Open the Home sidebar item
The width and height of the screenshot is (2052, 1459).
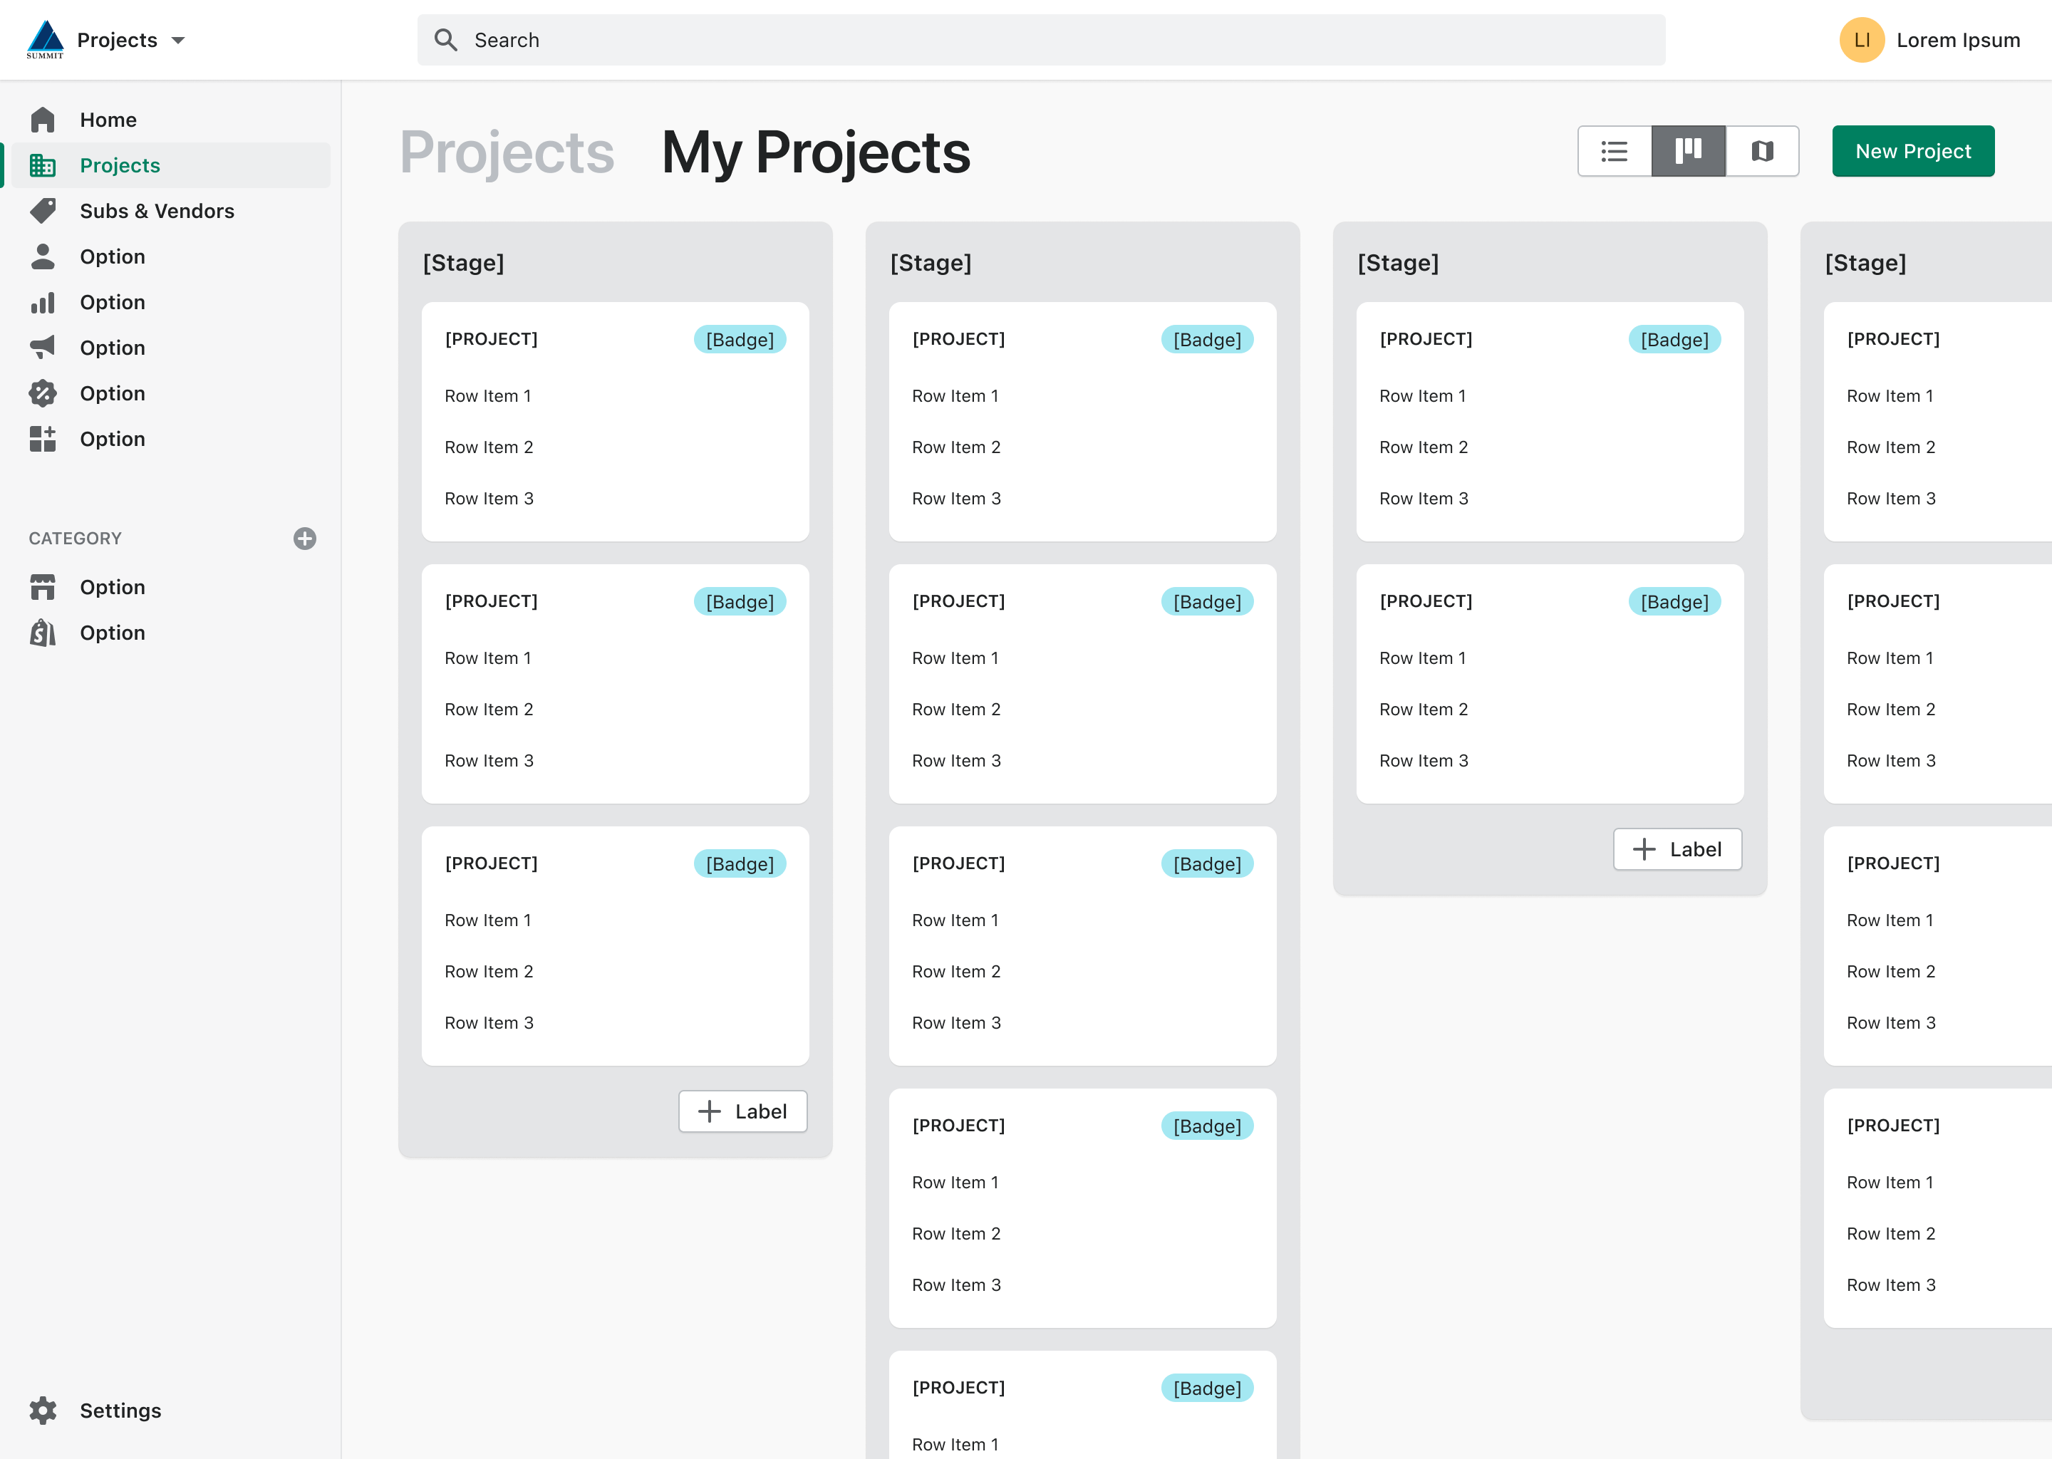pos(108,120)
